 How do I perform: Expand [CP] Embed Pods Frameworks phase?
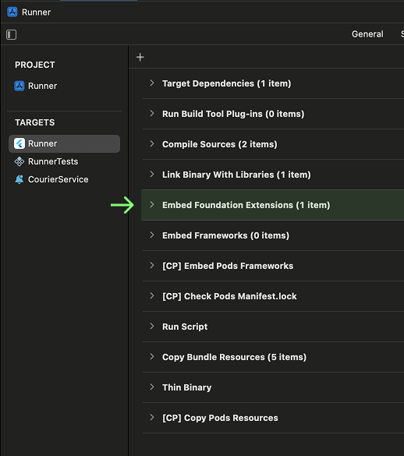click(x=151, y=266)
